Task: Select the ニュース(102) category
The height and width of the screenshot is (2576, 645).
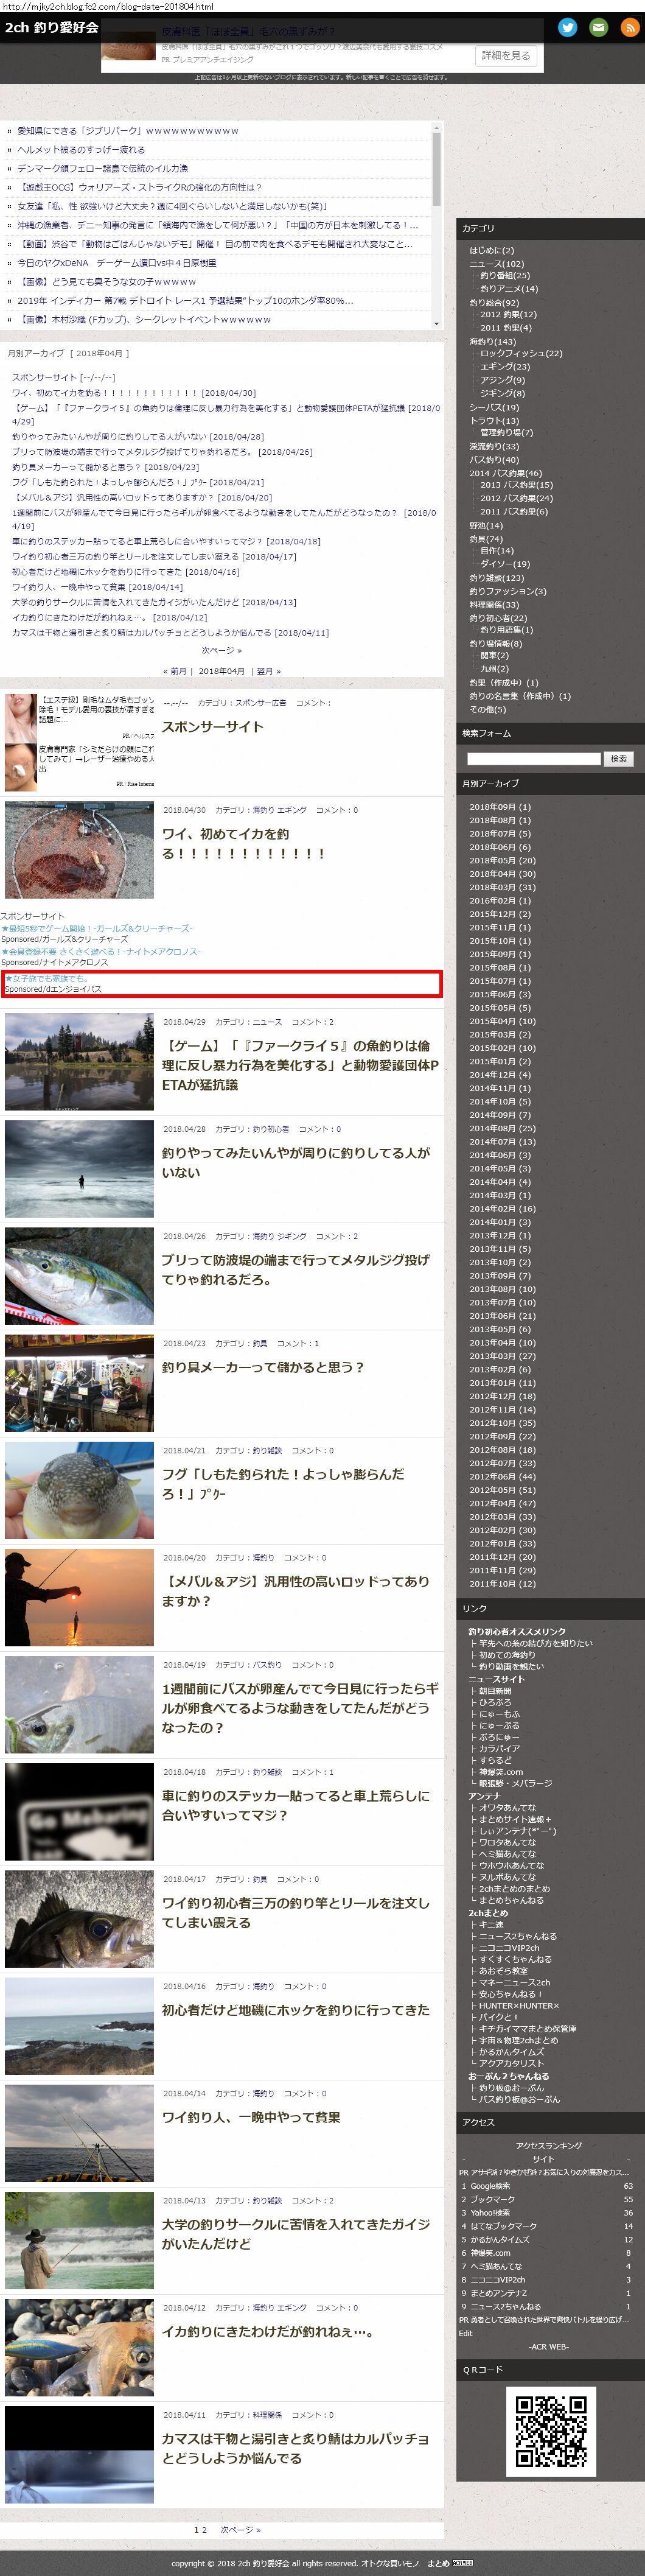Action: pos(496,263)
